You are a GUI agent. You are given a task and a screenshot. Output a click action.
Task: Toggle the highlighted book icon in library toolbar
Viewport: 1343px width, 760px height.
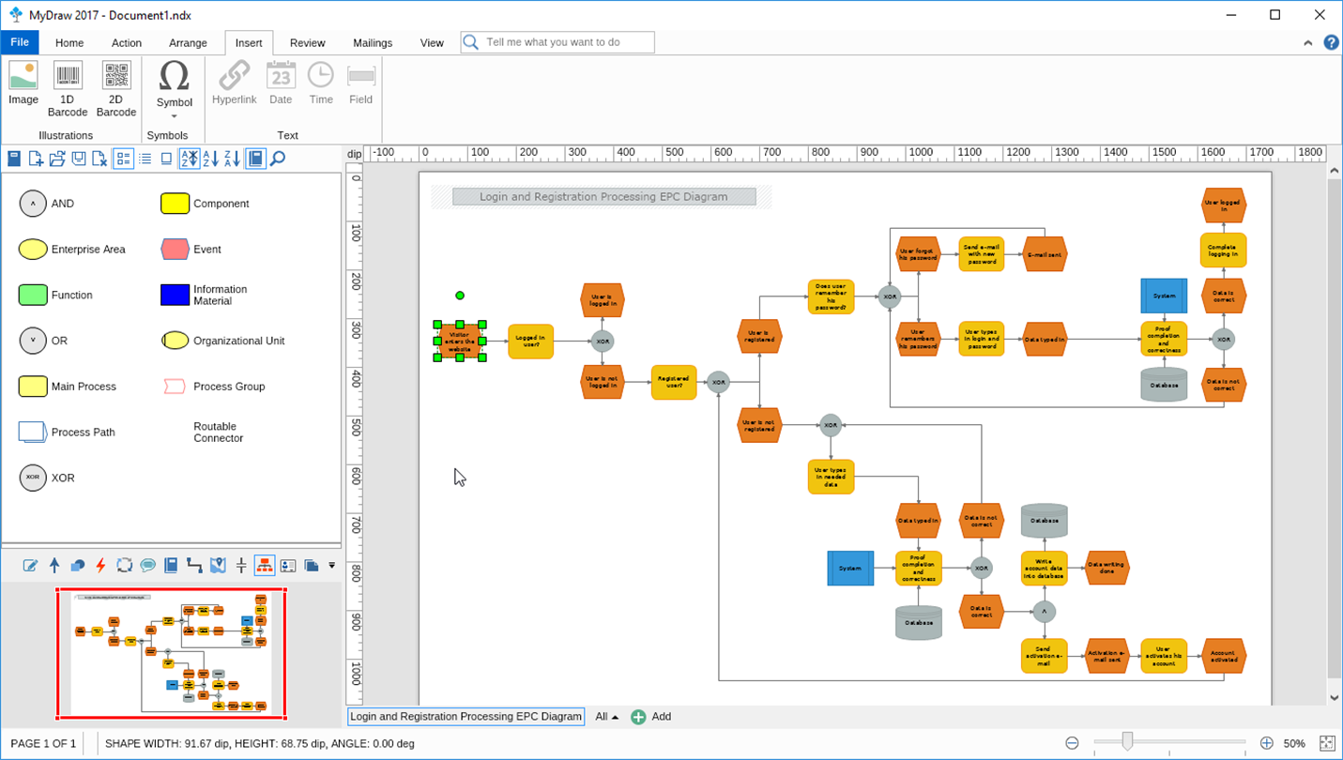255,159
